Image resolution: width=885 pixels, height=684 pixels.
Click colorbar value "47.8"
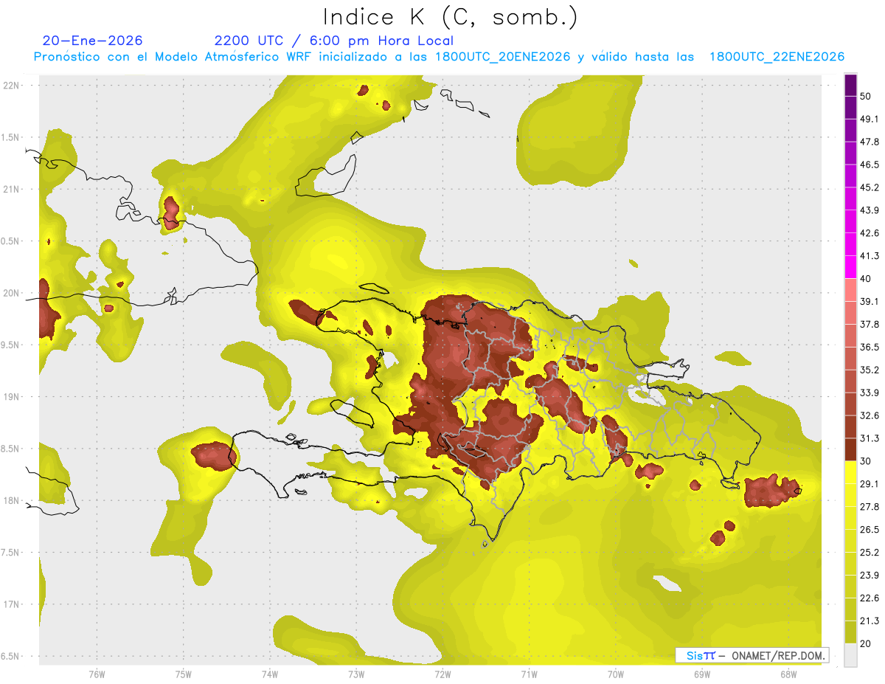(x=870, y=142)
